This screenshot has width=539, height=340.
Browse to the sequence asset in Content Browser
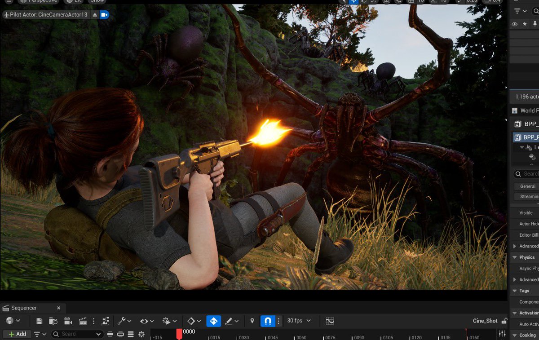(53, 321)
